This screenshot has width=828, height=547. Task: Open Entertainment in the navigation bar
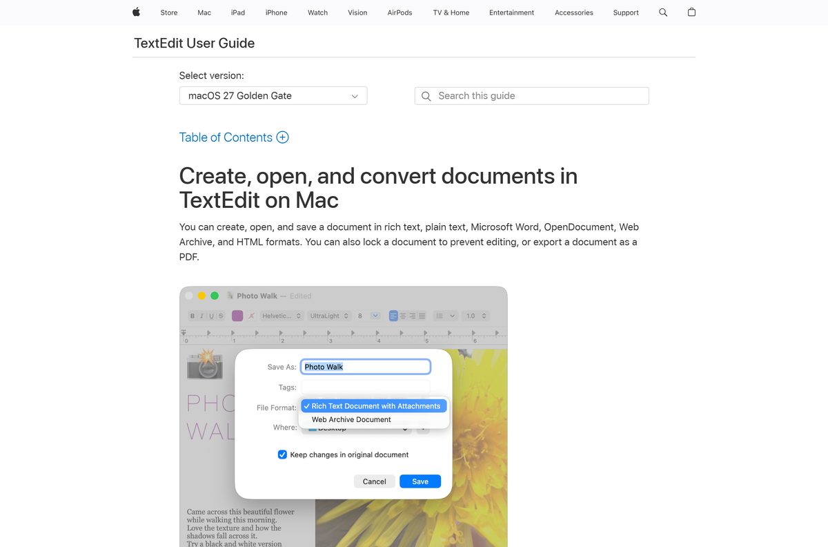(511, 12)
